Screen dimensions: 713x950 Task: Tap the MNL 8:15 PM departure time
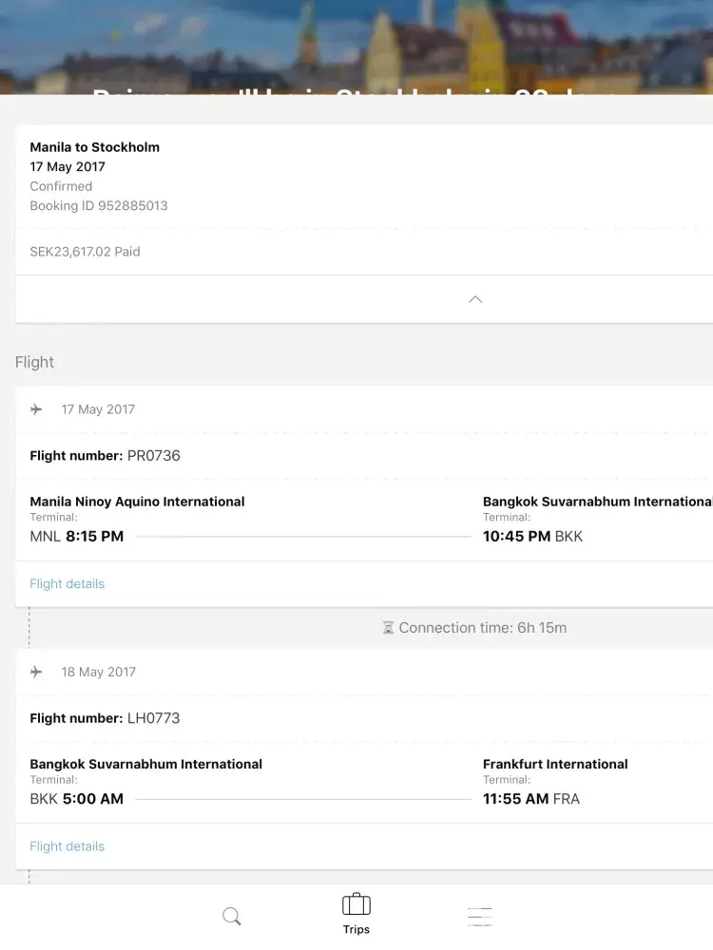tap(77, 537)
